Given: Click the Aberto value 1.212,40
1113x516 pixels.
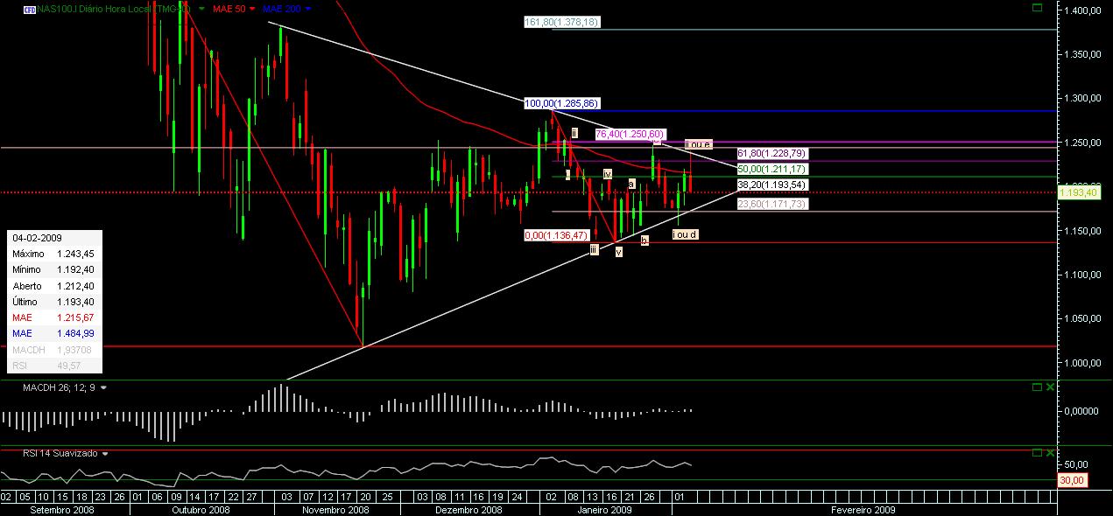Looking at the screenshot, I should [x=74, y=285].
